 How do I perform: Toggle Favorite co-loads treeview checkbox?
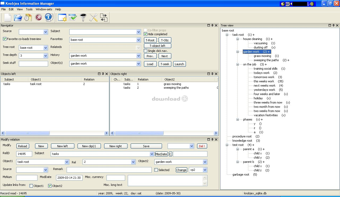[5, 39]
